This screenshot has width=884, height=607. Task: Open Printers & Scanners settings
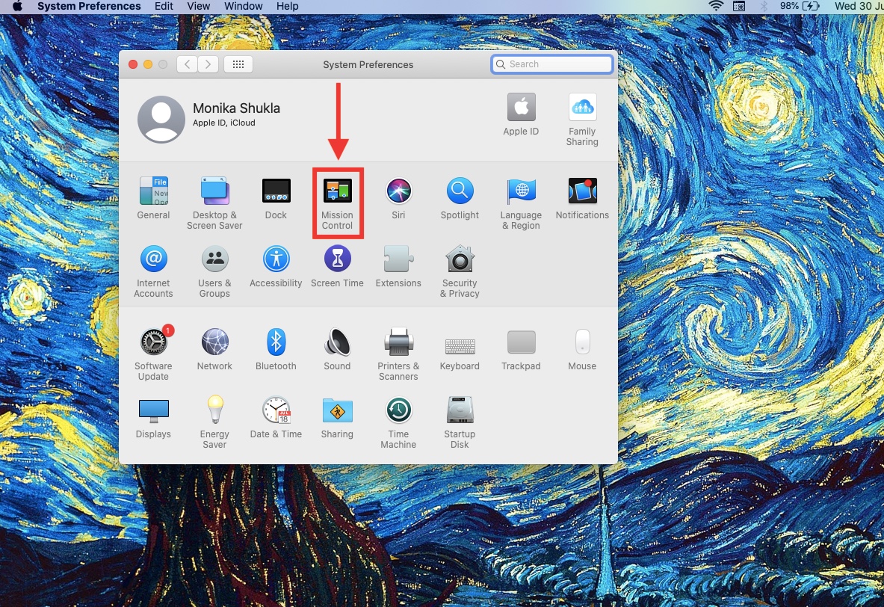pyautogui.click(x=398, y=342)
